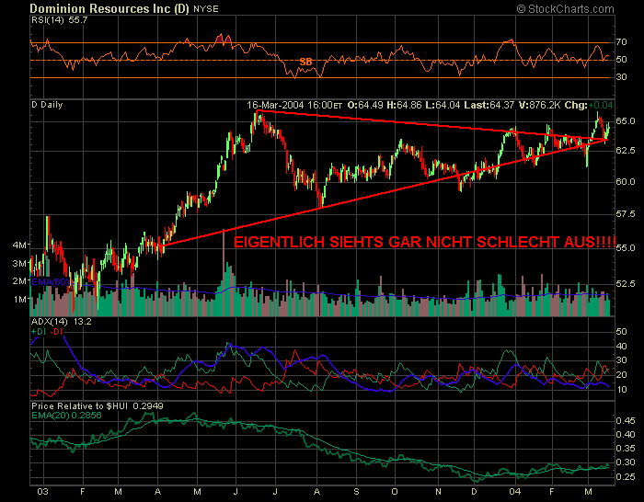Click the green '+DI' legend label

coord(39,332)
